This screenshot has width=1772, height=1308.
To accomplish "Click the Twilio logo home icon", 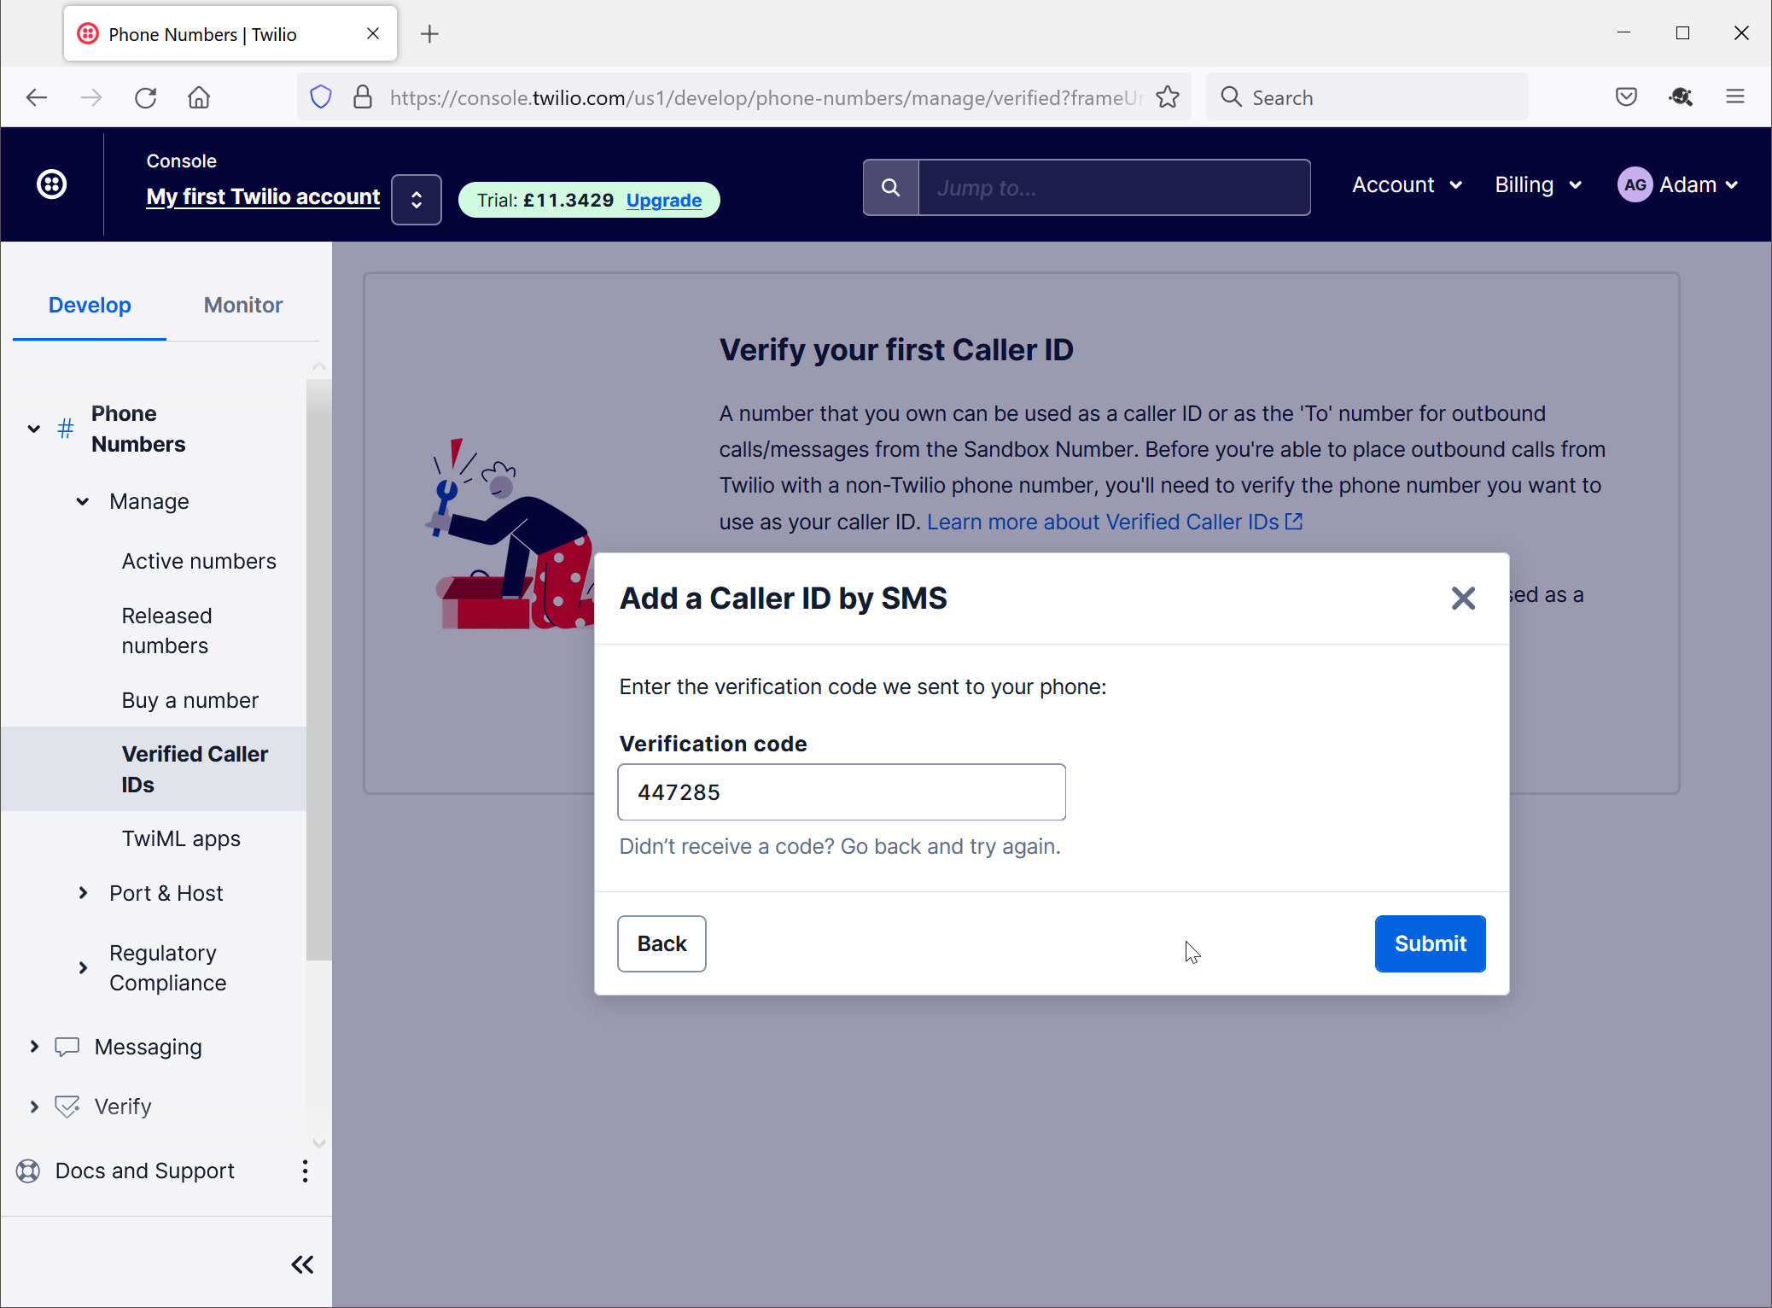I will point(52,184).
